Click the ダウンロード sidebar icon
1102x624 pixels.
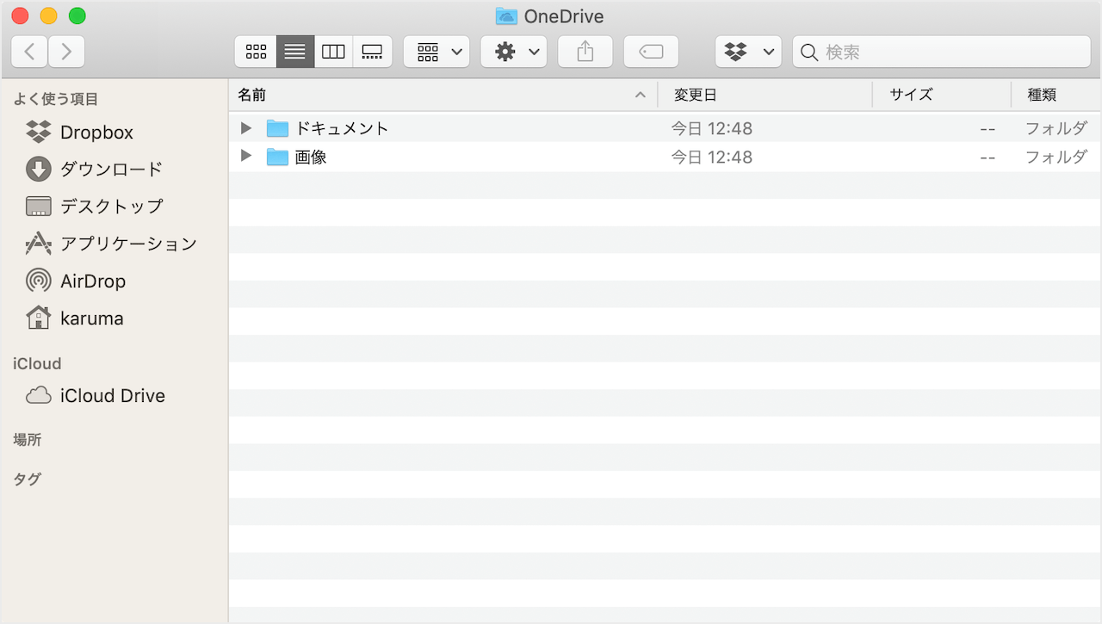39,169
